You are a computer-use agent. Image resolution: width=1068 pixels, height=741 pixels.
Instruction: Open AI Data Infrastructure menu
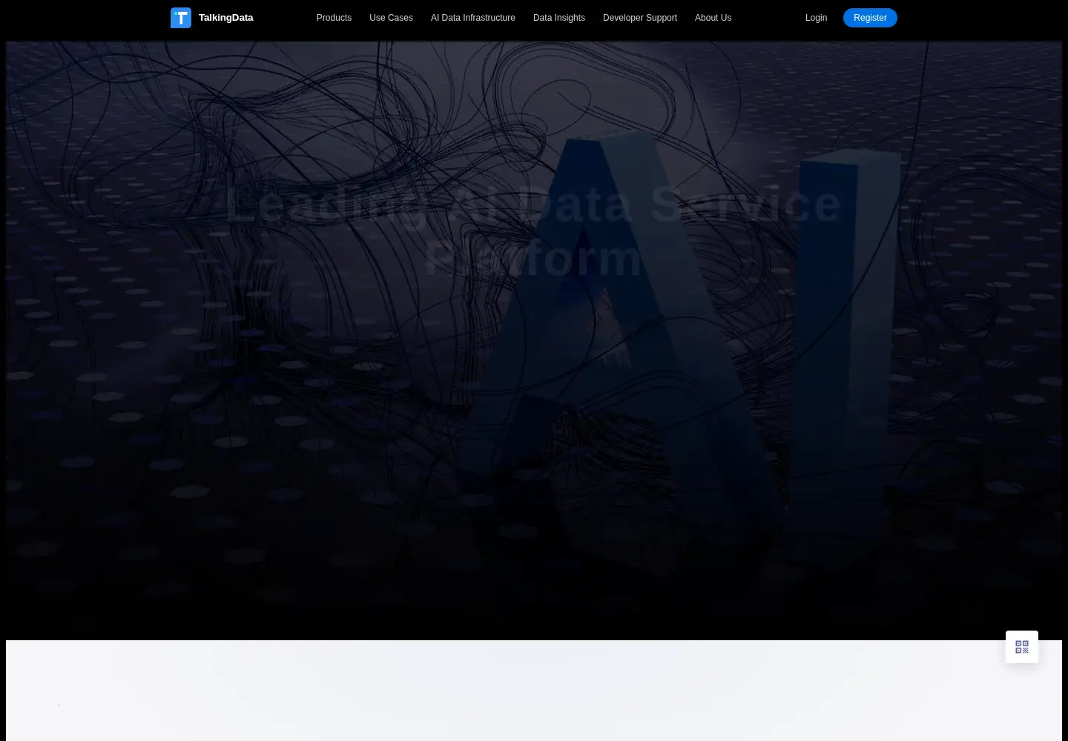473,18
